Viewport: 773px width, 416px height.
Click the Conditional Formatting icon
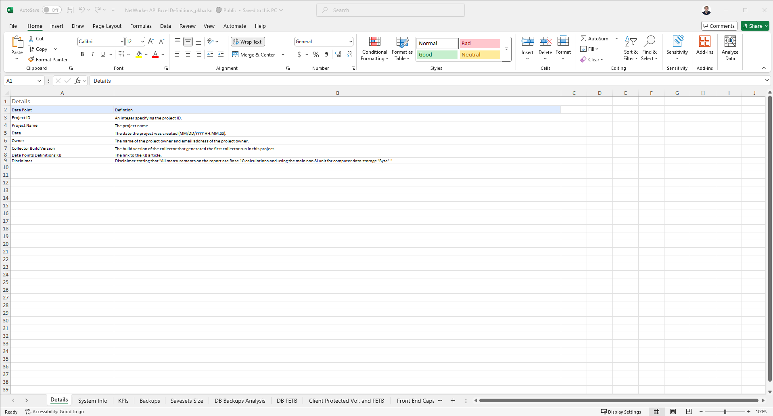[374, 42]
